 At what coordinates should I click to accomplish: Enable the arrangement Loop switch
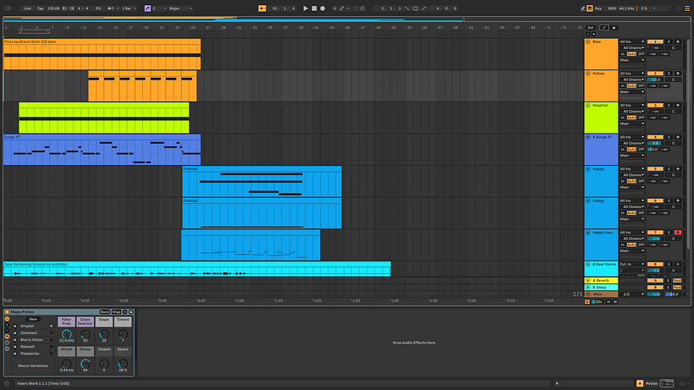coord(416,8)
